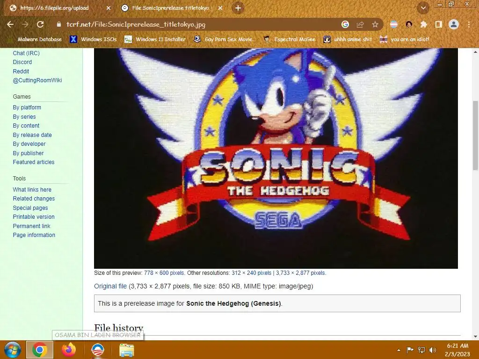Open the Original file link
The width and height of the screenshot is (479, 359).
click(x=110, y=286)
